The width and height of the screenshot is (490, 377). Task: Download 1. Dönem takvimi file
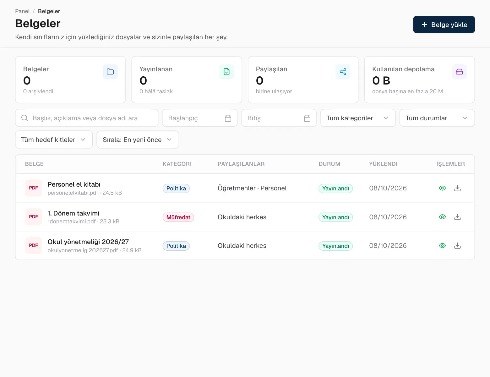point(458,217)
